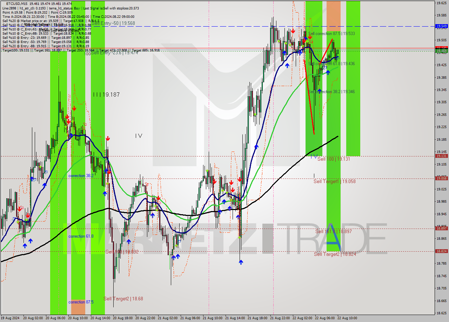Click the 'Sell Target2 | 18.824' label
449x322 pixels.
point(335,254)
